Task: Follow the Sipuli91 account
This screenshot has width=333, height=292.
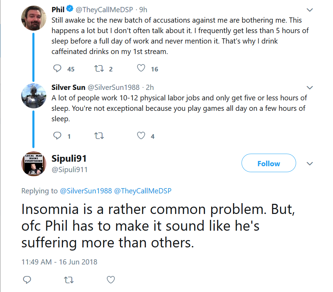Action: pyautogui.click(x=269, y=163)
